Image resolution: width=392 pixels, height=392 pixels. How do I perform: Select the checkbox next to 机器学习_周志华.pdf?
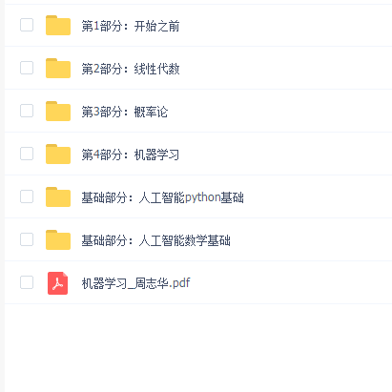tap(27, 282)
